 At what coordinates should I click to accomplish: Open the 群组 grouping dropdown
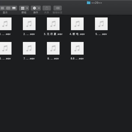(x=24, y=8)
